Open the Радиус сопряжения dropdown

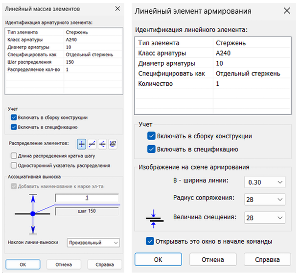[x=265, y=200]
